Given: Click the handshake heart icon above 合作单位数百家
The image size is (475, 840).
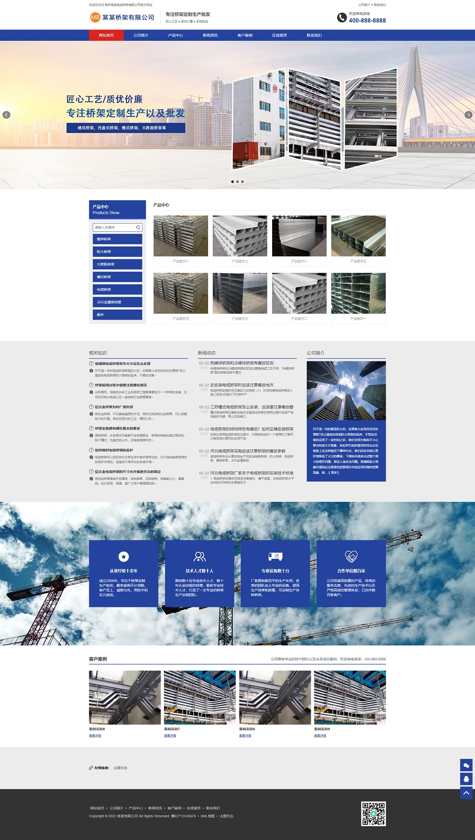Looking at the screenshot, I should [351, 557].
